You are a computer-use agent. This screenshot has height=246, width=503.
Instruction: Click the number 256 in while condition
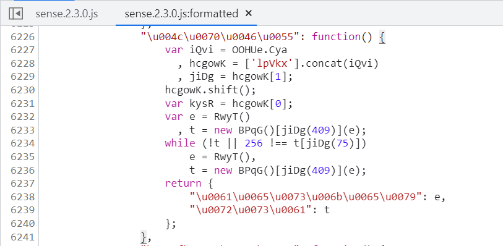point(254,143)
